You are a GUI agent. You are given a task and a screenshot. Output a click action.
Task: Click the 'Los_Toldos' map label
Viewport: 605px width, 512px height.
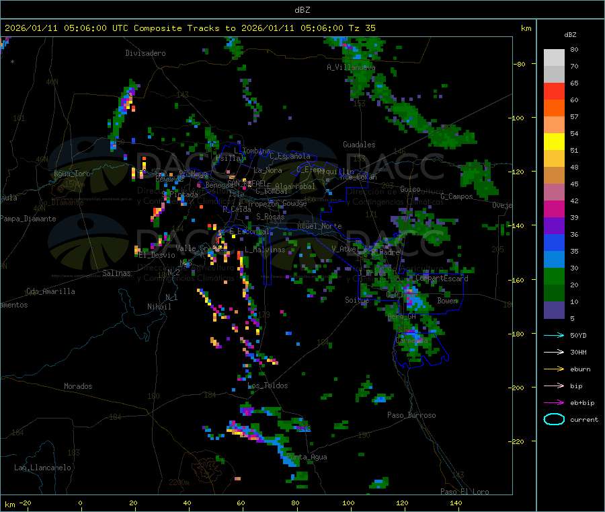pos(268,386)
